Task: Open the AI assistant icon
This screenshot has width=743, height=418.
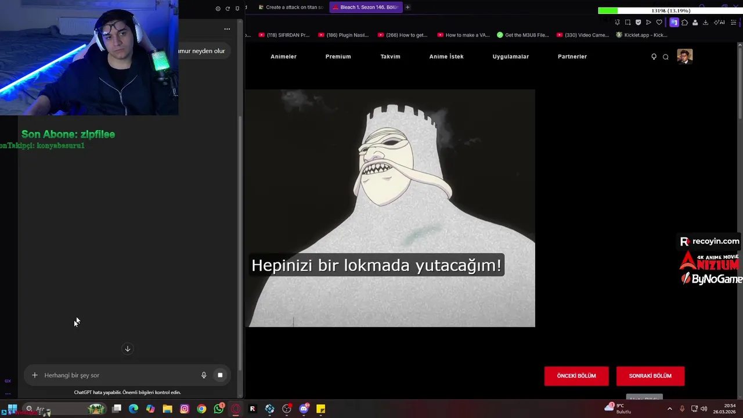Action: (x=719, y=23)
